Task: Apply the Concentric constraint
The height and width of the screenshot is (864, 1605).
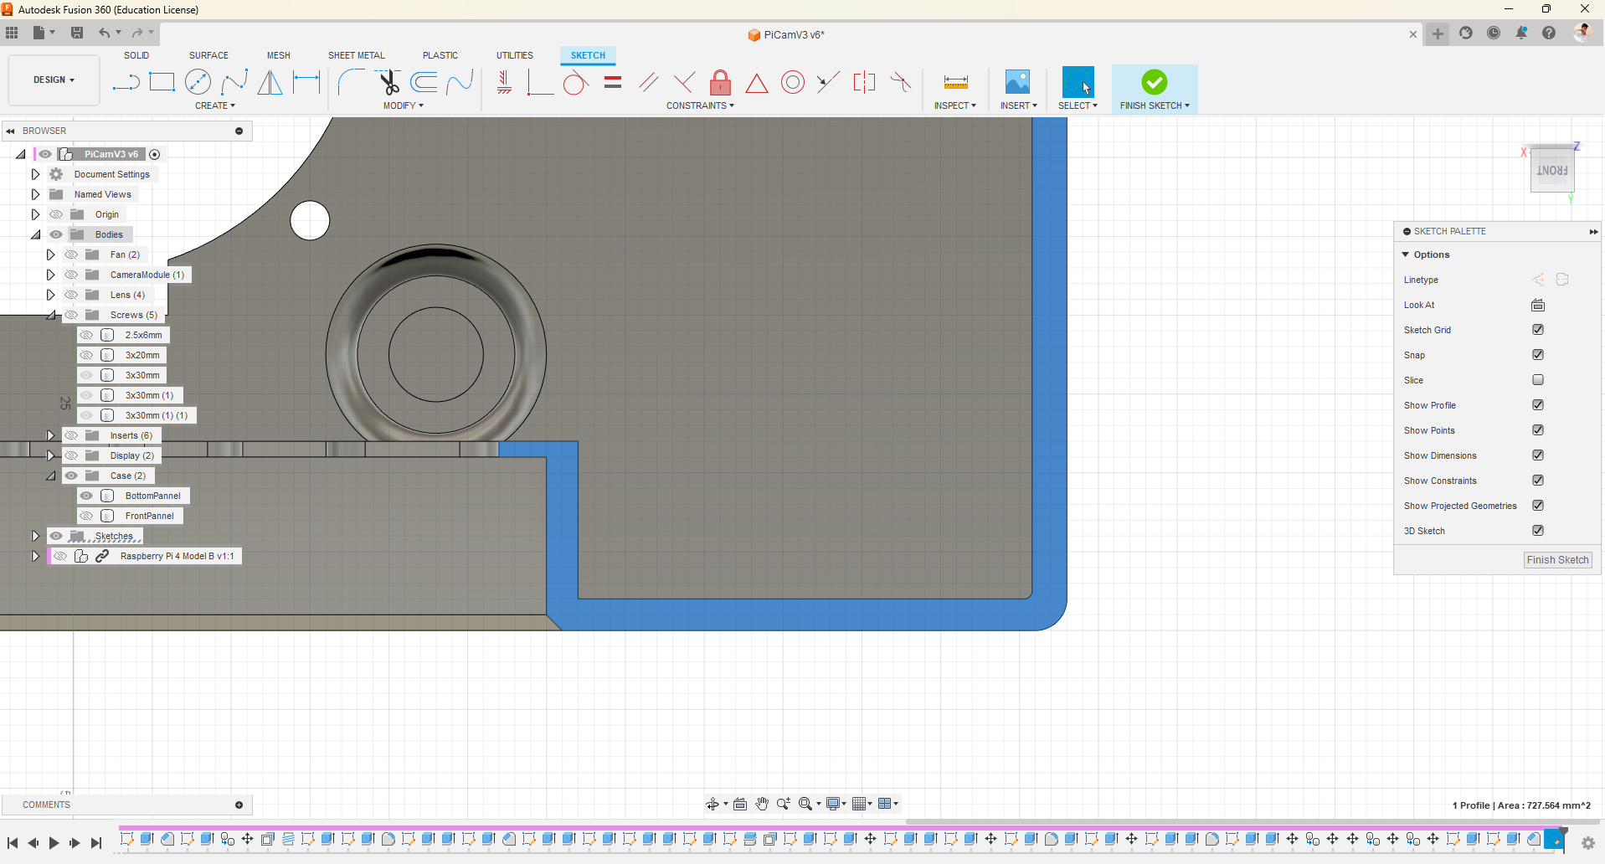Action: point(793,82)
